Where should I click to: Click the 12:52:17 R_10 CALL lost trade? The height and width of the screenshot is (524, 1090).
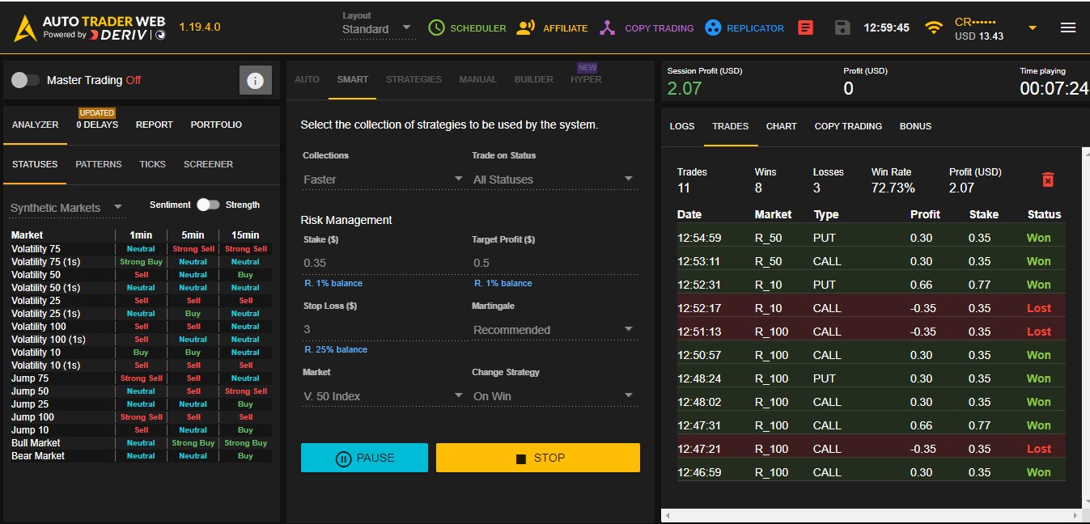(871, 308)
